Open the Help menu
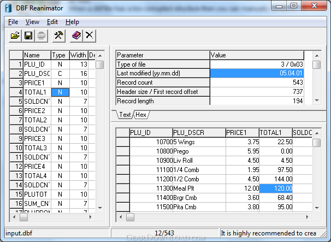 pyautogui.click(x=72, y=22)
